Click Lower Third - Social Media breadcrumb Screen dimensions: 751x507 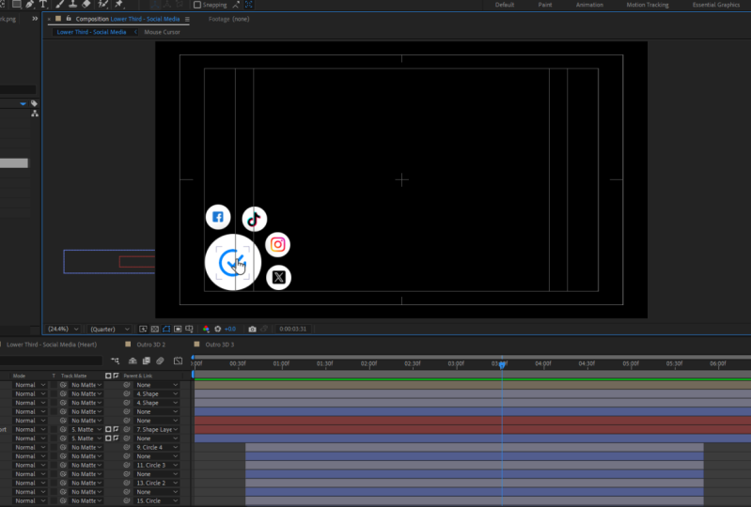click(x=91, y=32)
